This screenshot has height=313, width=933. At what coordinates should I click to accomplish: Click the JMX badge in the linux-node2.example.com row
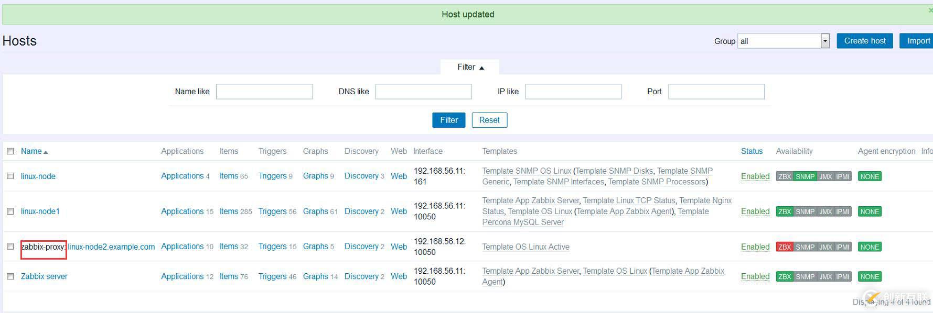[825, 247]
